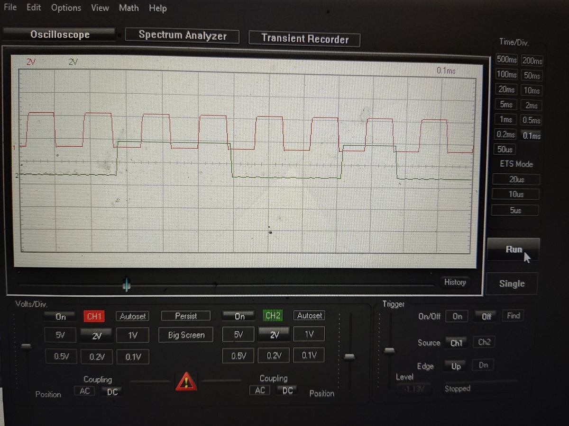This screenshot has height=426, width=569.
Task: Open the Math menu
Action: pyautogui.click(x=128, y=8)
